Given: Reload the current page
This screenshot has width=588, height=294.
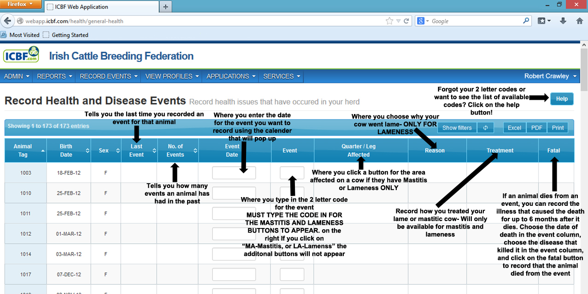Looking at the screenshot, I should pos(406,21).
